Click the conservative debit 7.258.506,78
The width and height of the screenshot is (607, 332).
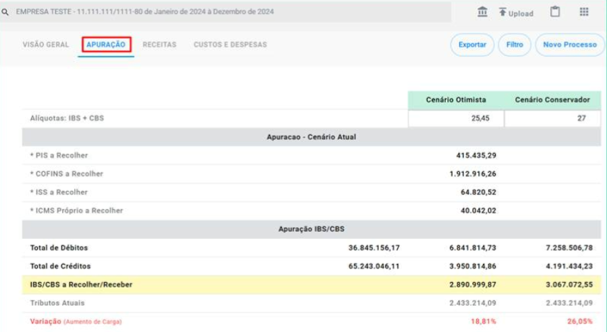pyautogui.click(x=569, y=248)
